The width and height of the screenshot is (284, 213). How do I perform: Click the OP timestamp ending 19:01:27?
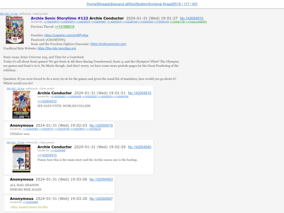[152, 18]
